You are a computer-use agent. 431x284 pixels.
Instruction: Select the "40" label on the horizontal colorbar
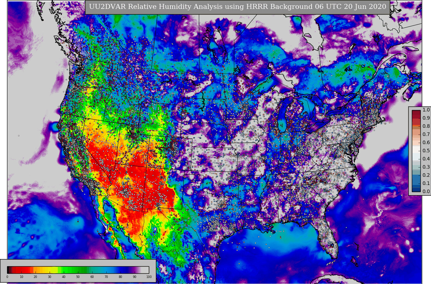click(64, 277)
